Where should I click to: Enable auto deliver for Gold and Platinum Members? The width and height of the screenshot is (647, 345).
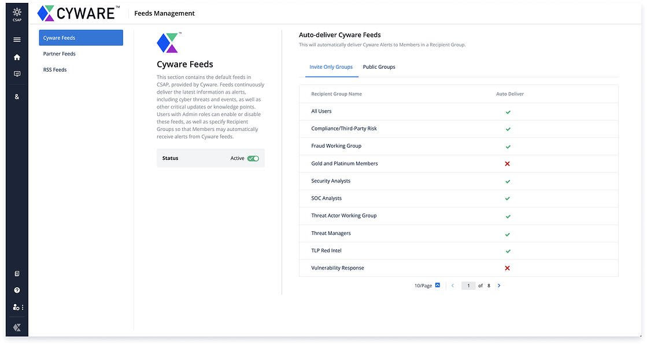pos(507,164)
